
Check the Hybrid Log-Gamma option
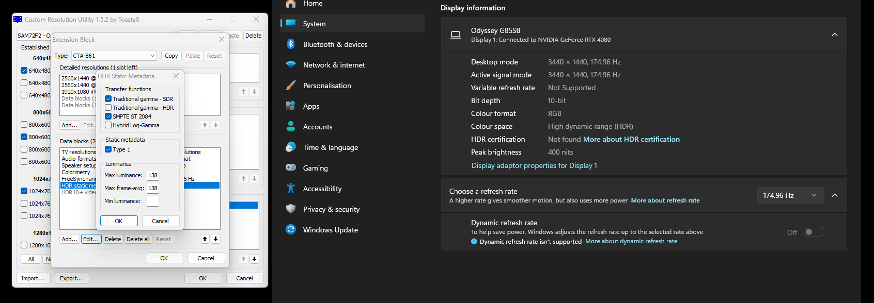[x=108, y=125]
